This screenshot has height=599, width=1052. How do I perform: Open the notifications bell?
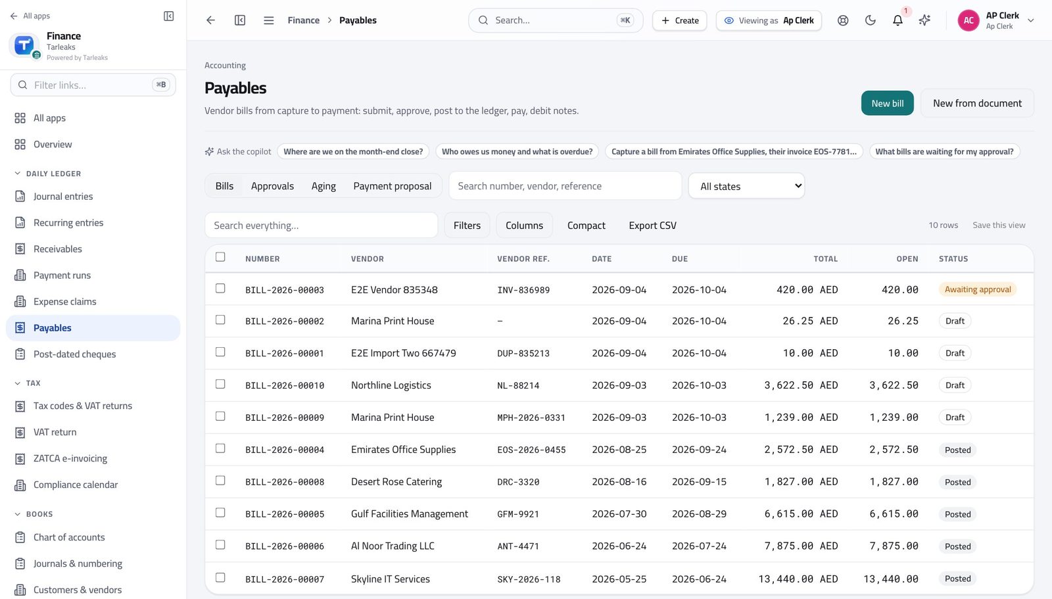point(897,20)
